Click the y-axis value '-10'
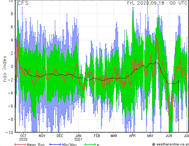Viewport: 189px width, 146px height. pyautogui.click(x=9, y=133)
